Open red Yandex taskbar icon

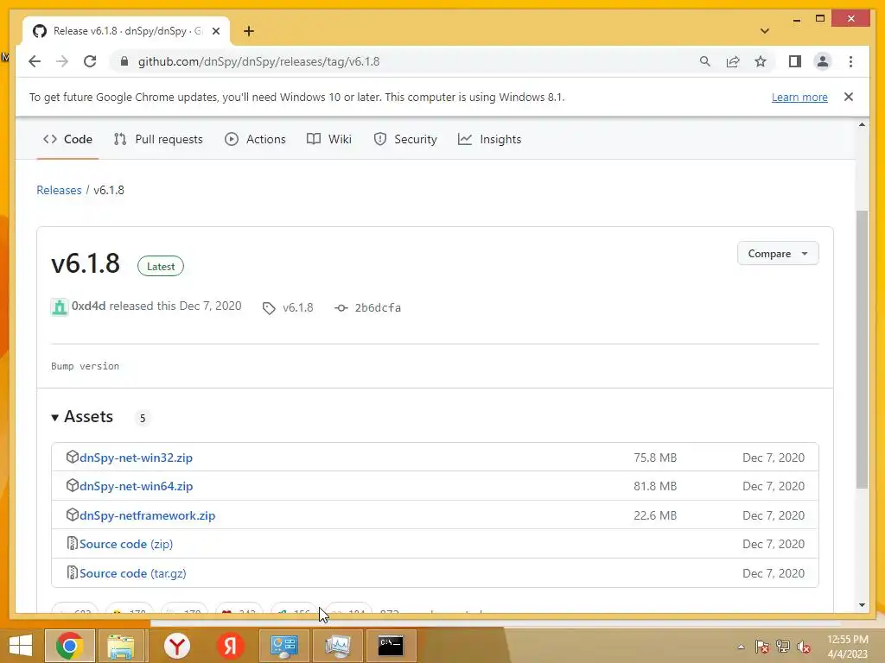coord(230,646)
